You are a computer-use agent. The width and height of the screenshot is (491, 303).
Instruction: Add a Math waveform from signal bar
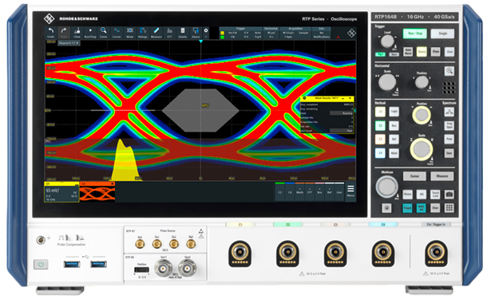point(299,191)
